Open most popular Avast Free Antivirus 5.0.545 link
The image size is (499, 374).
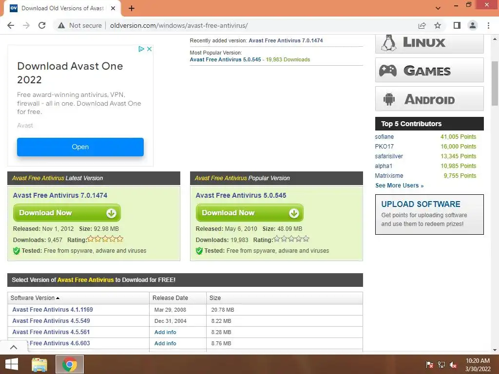click(225, 59)
